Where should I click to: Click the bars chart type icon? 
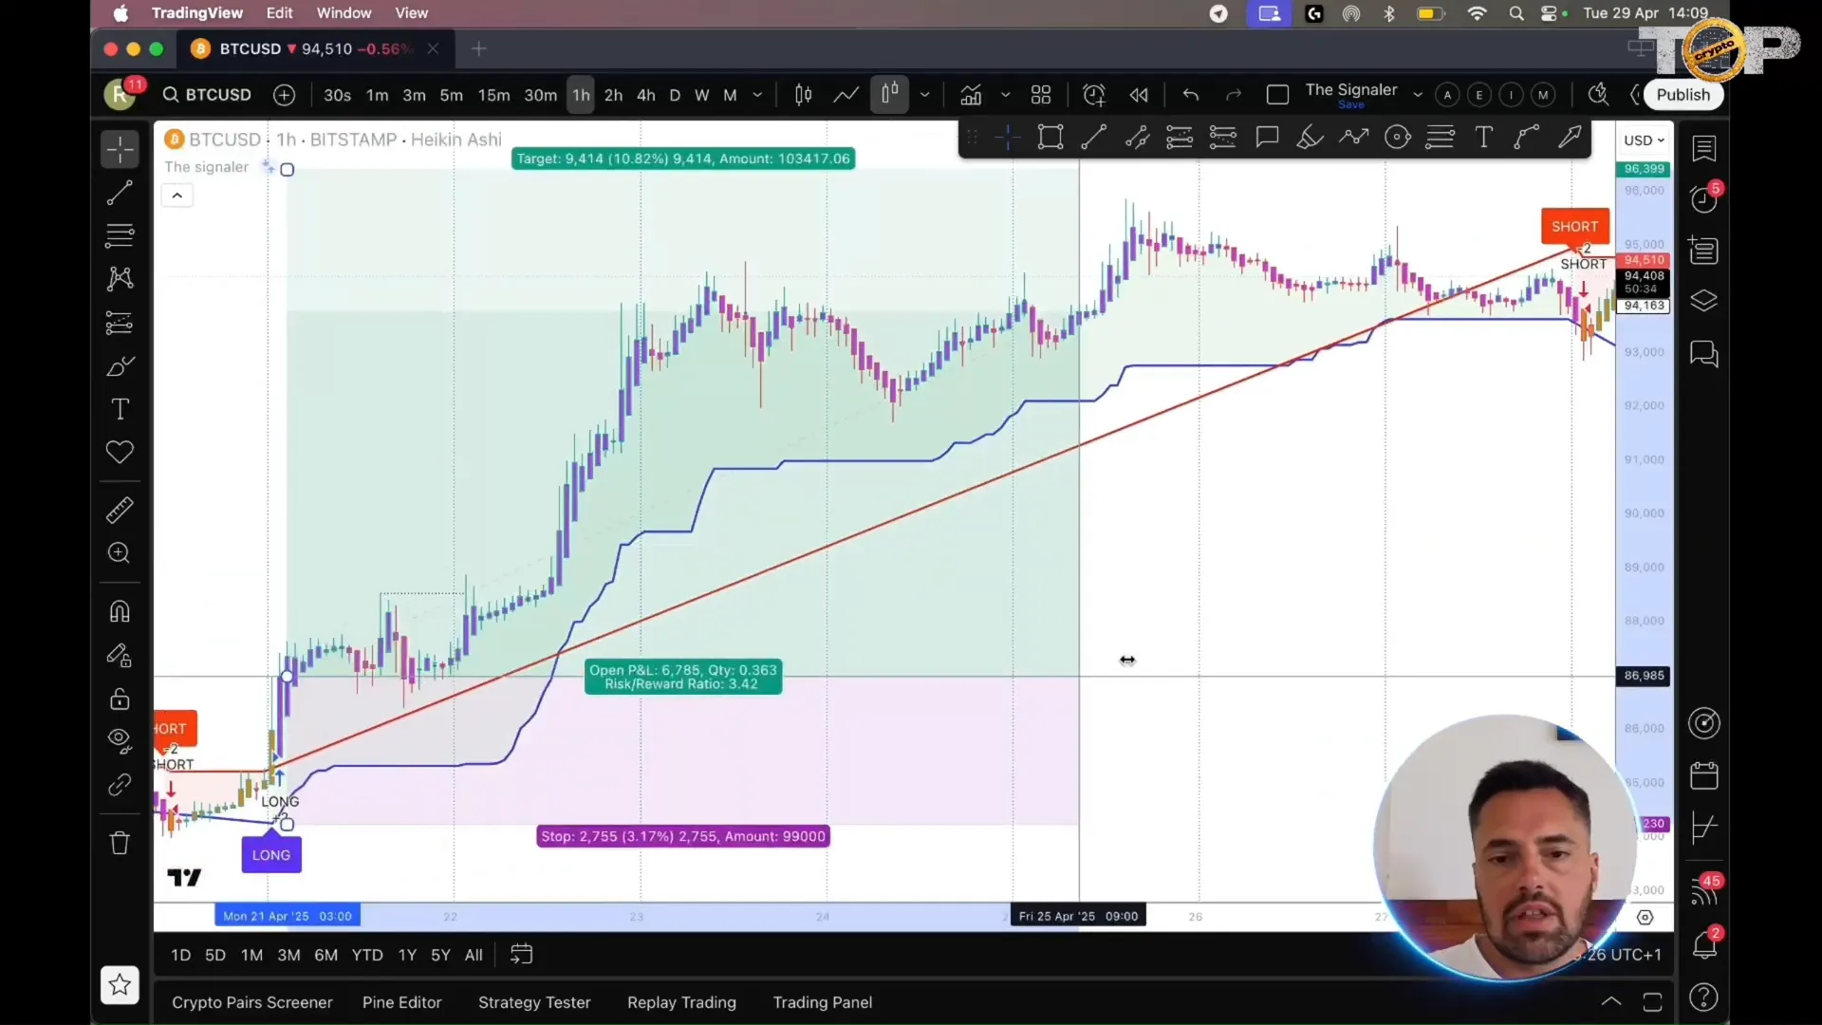pyautogui.click(x=804, y=95)
